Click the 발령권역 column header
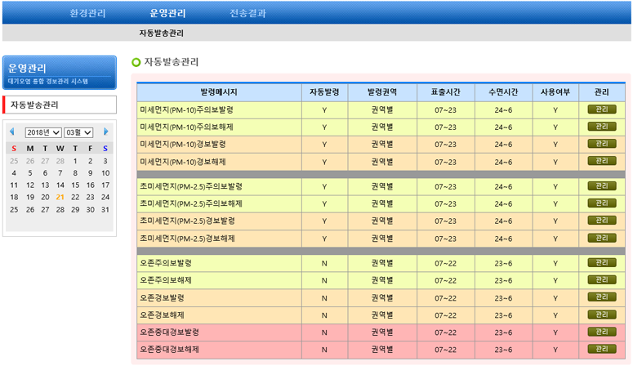 click(382, 92)
